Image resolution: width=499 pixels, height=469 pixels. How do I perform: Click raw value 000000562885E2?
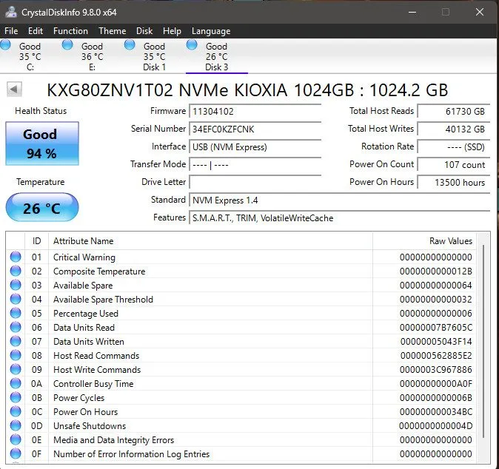436,355
